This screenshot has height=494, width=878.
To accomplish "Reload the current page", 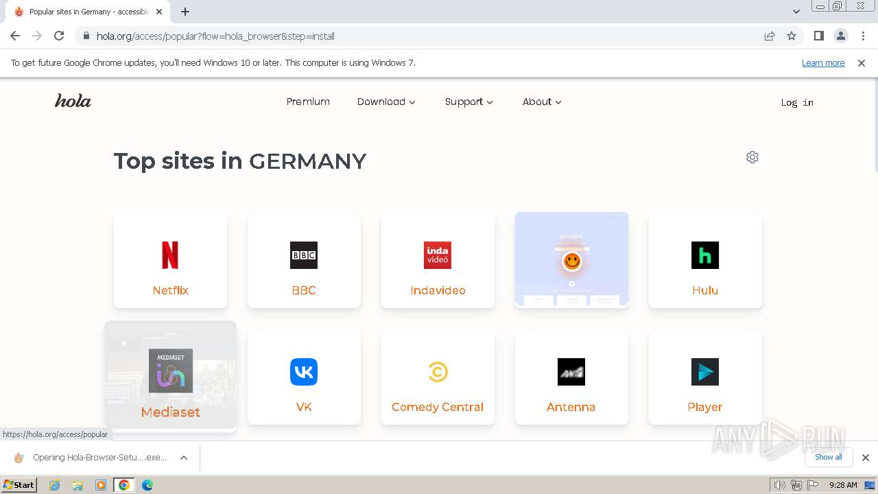I will tap(59, 36).
